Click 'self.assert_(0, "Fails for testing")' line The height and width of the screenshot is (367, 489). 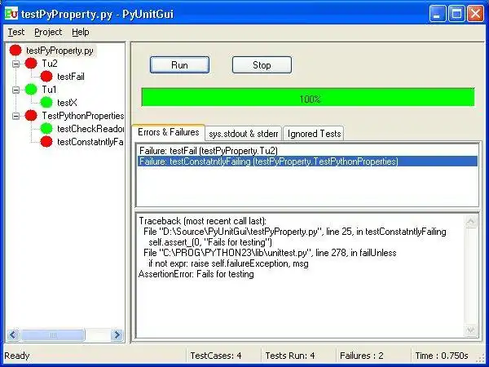210,242
